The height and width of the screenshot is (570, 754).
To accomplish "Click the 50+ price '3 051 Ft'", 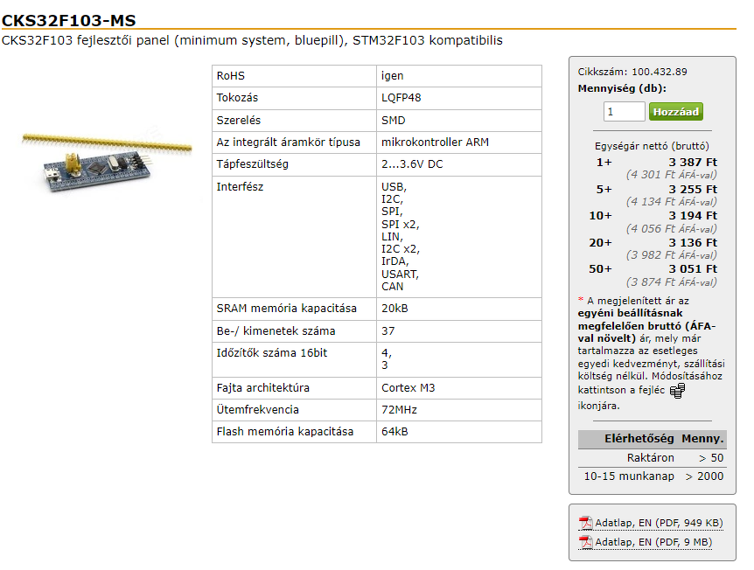I will point(693,269).
